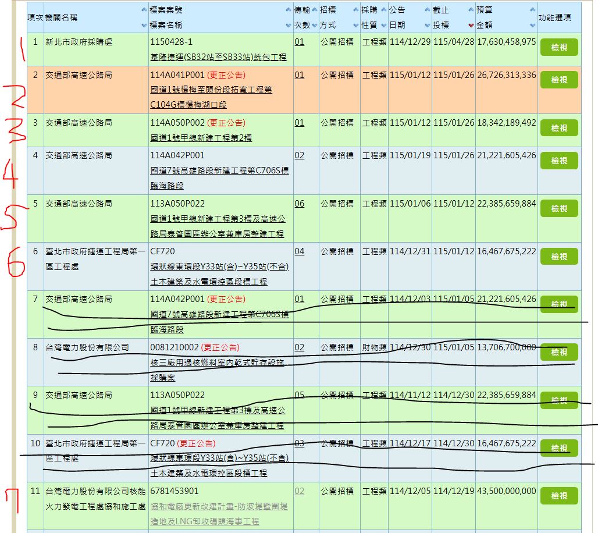Sort 傳輸次數 ascending with up arrow
The image size is (598, 533).
[x=314, y=10]
